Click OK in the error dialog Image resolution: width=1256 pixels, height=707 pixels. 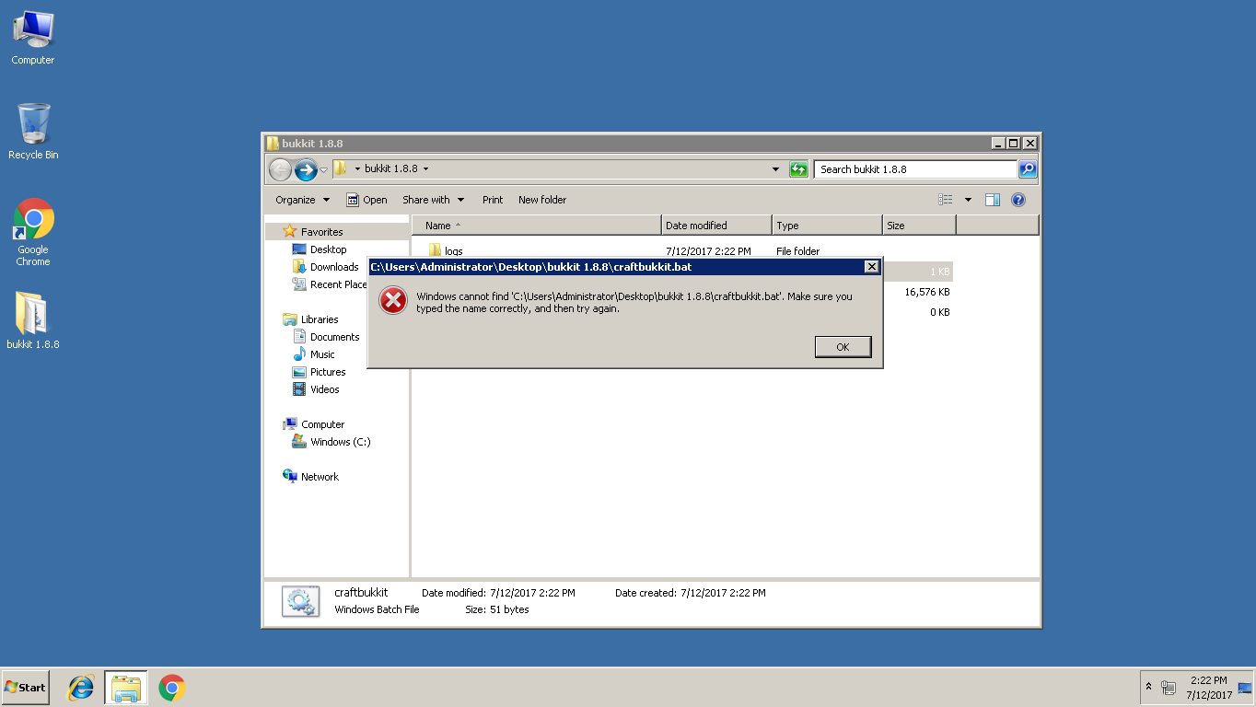(843, 347)
